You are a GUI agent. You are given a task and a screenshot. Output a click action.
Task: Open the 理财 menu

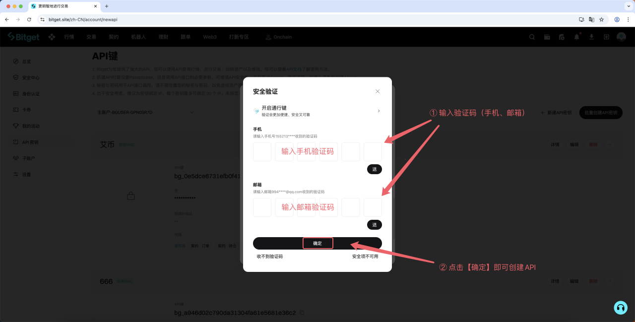point(163,37)
